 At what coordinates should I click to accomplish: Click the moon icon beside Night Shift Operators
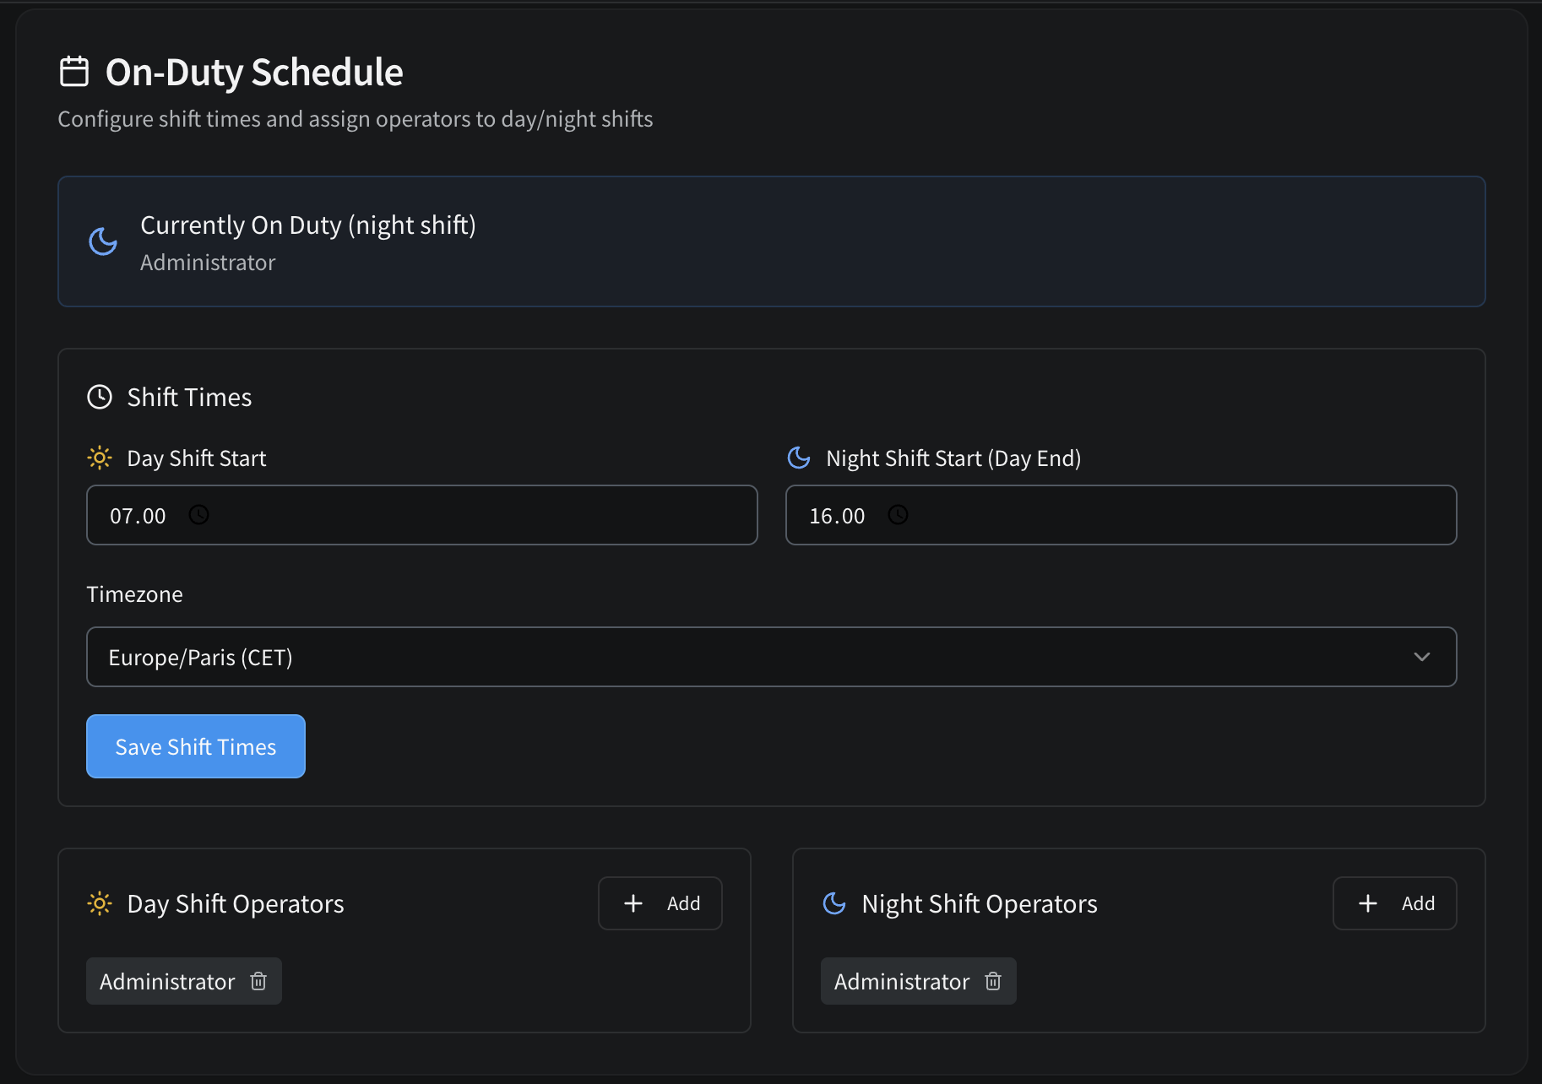pyautogui.click(x=834, y=903)
